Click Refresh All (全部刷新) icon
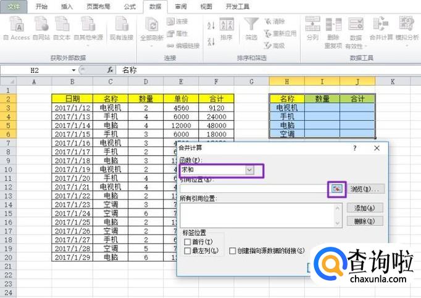421x298 pixels. pos(152,31)
